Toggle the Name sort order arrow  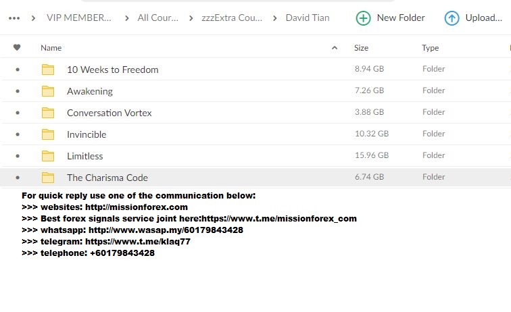[335, 48]
